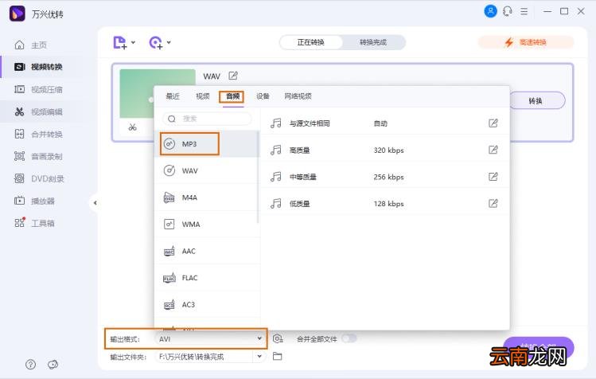
Task: Open the Home page in sidebar
Action: click(30, 45)
